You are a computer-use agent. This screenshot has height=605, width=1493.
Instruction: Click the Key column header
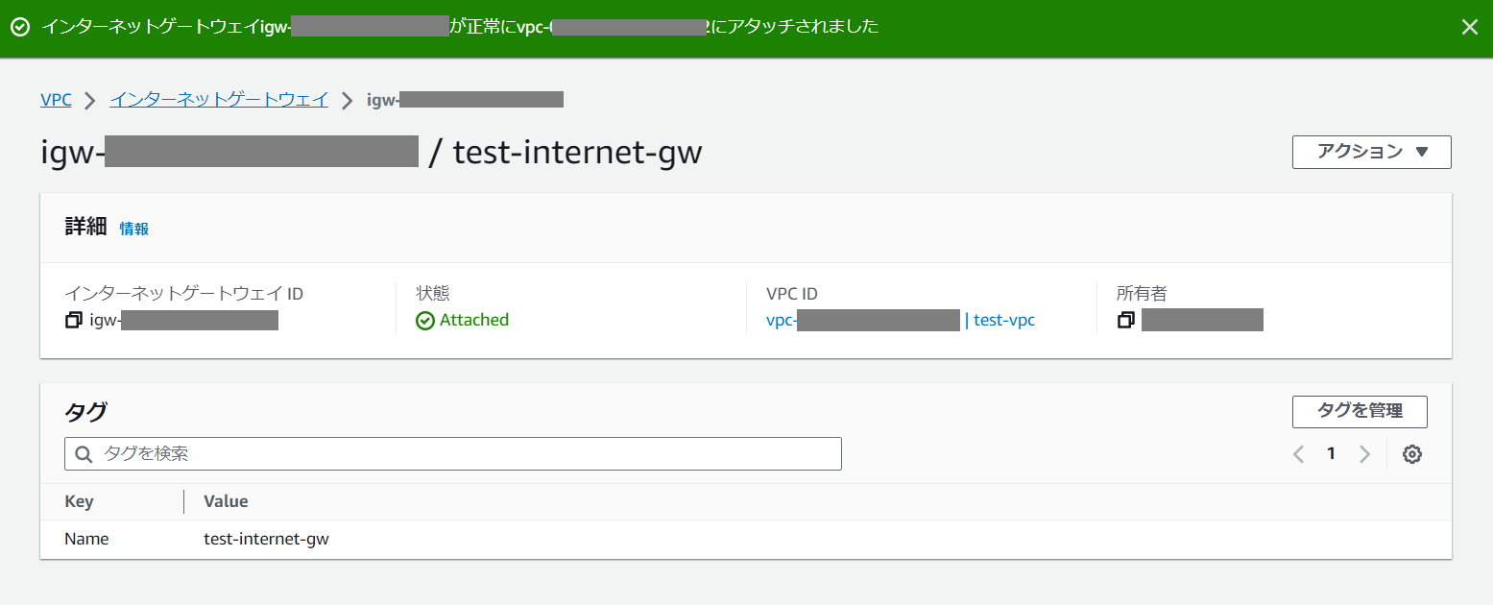pyautogui.click(x=79, y=501)
